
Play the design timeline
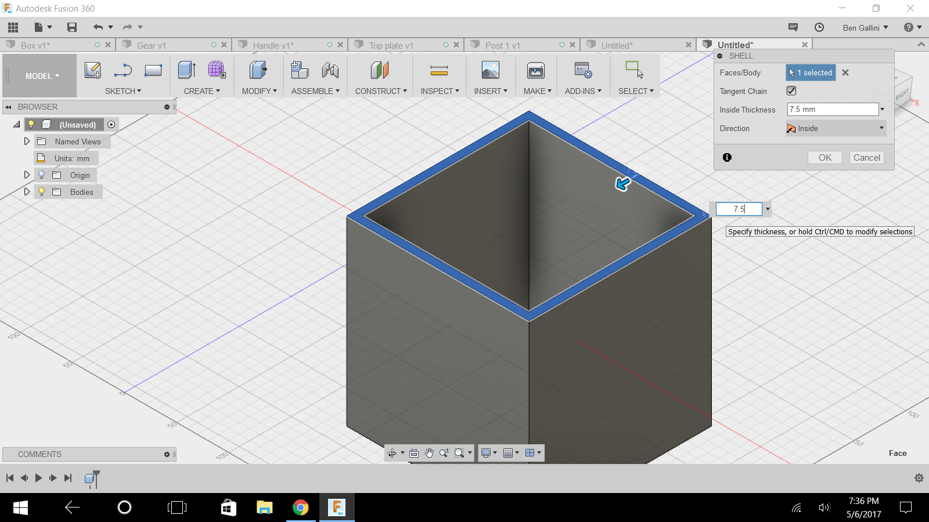point(39,478)
